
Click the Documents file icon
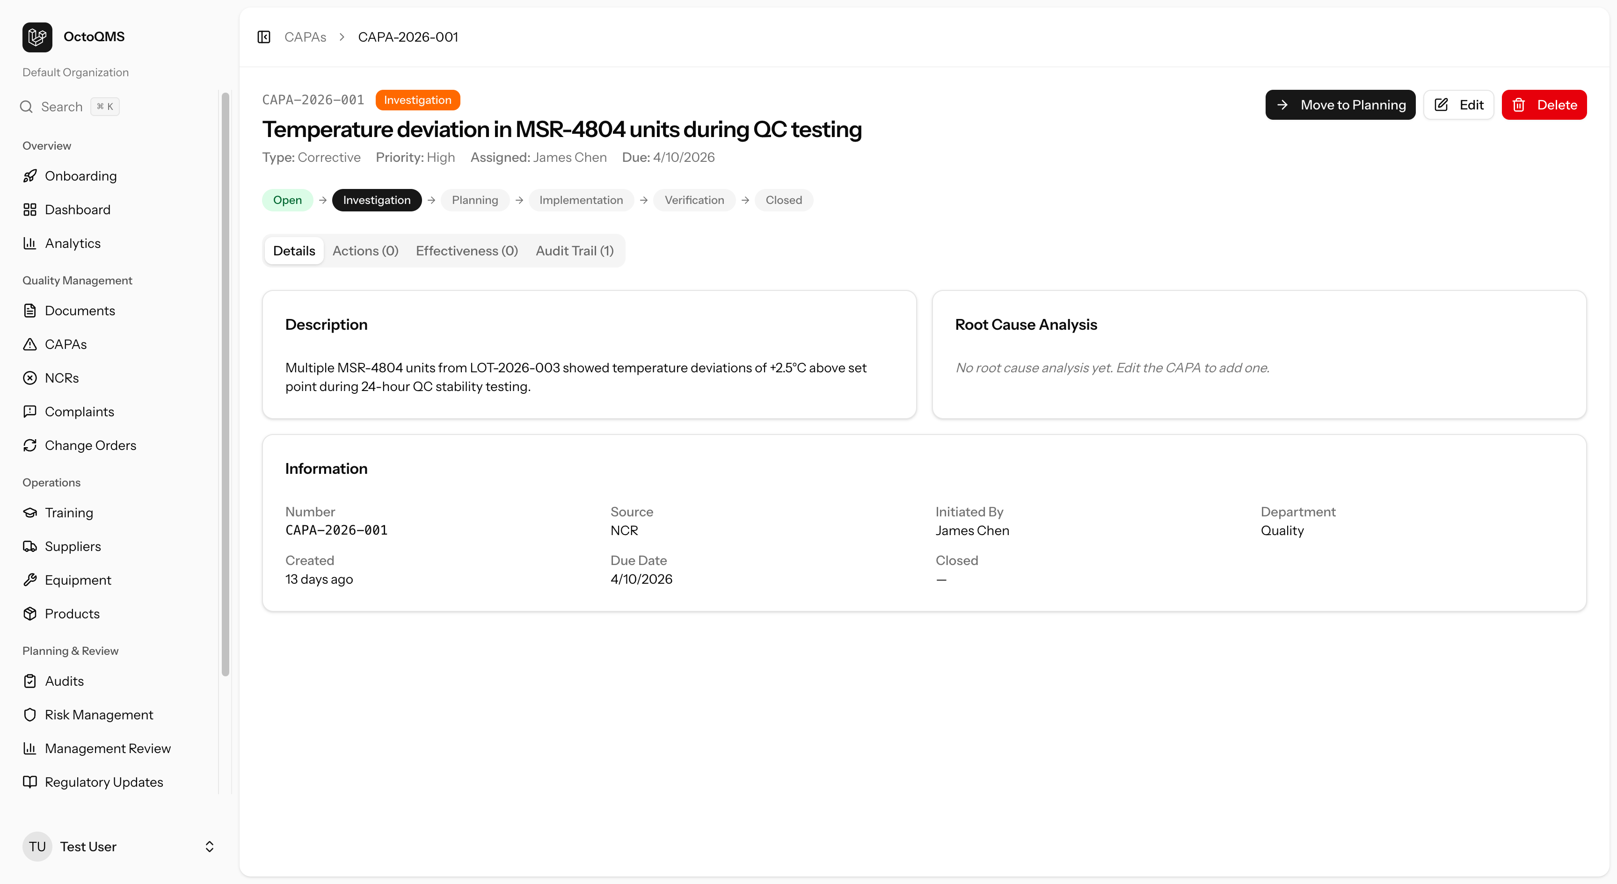click(x=29, y=311)
